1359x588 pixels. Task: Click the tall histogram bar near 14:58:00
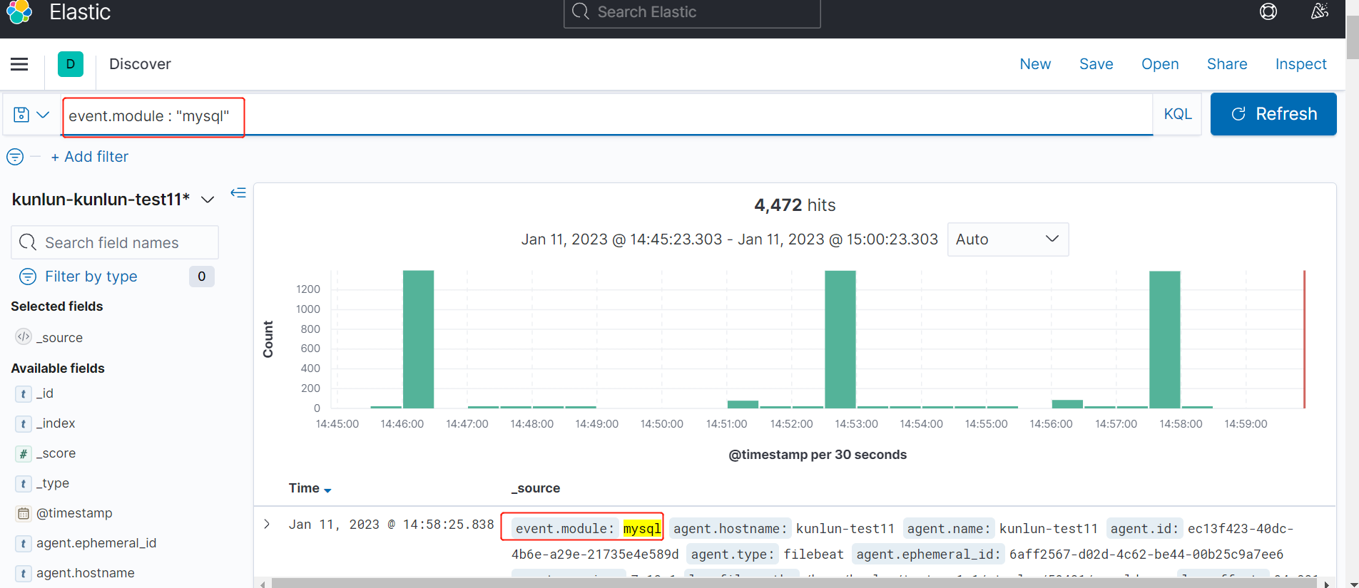tap(1165, 340)
